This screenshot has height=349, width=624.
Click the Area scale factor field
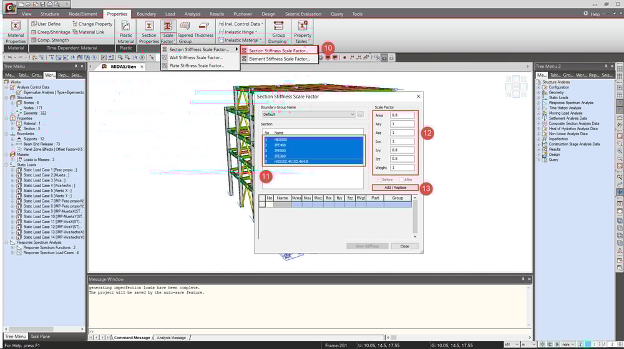click(402, 115)
